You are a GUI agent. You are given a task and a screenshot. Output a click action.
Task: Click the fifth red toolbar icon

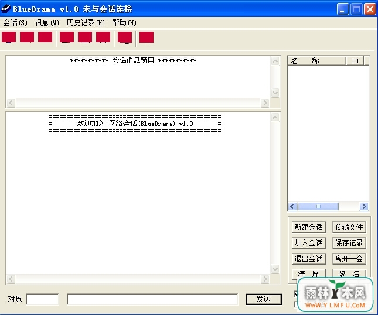pyautogui.click(x=85, y=37)
